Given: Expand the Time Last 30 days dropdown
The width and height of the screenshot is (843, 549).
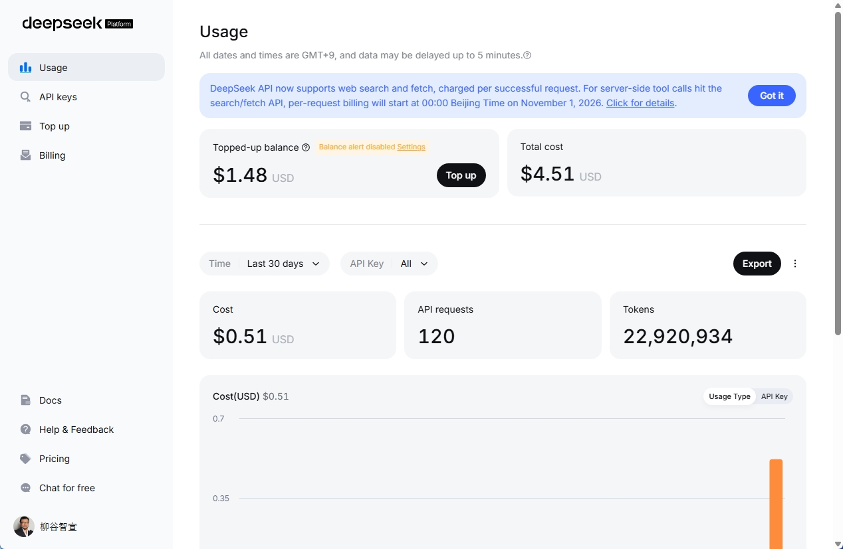Looking at the screenshot, I should 265,264.
